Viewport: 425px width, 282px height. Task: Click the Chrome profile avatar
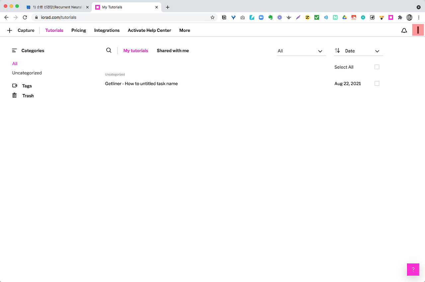click(409, 17)
